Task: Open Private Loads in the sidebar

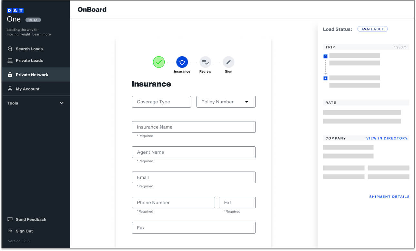Action: (x=29, y=60)
